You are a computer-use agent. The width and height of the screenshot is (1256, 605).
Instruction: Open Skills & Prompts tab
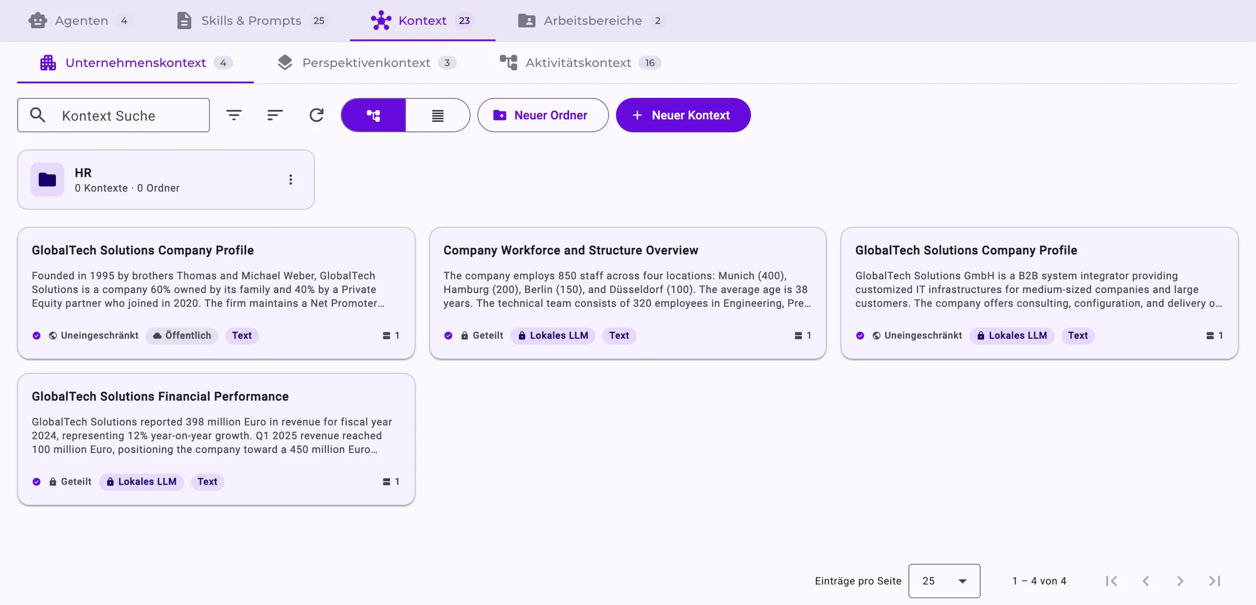252,21
